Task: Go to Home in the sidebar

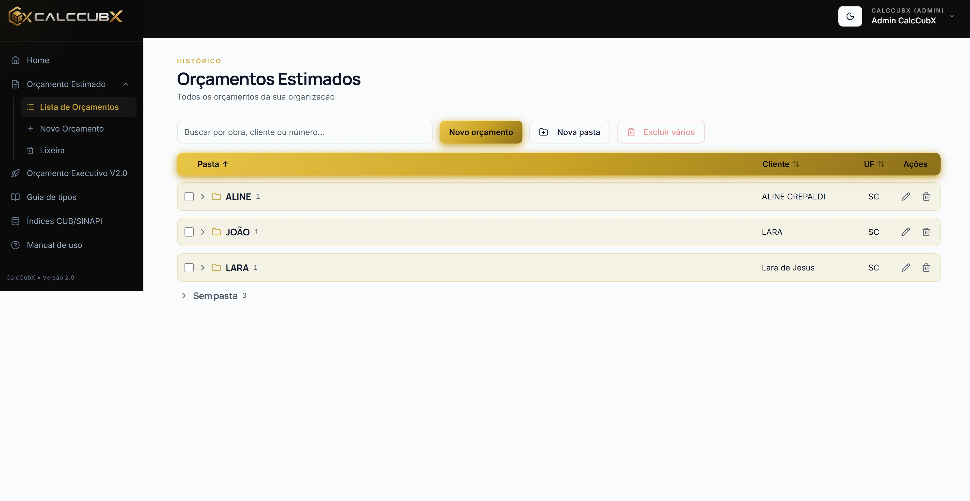Action: pyautogui.click(x=71, y=60)
